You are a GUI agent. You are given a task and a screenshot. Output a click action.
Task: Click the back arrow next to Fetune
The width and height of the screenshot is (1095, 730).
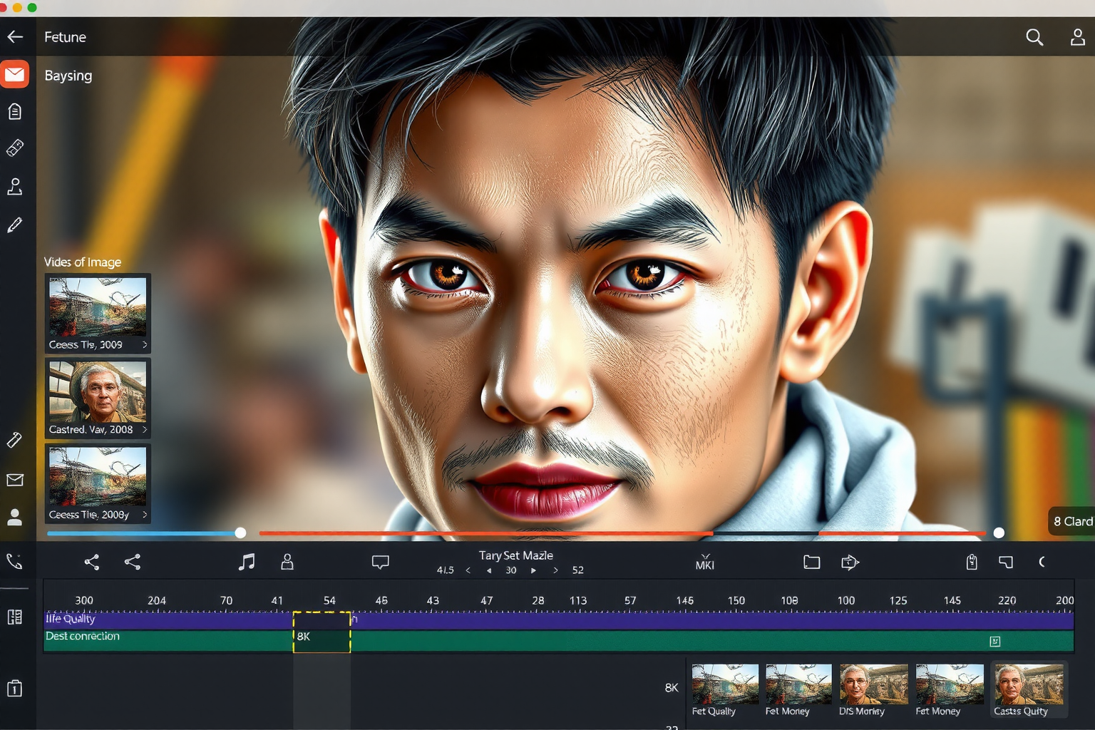tap(15, 37)
